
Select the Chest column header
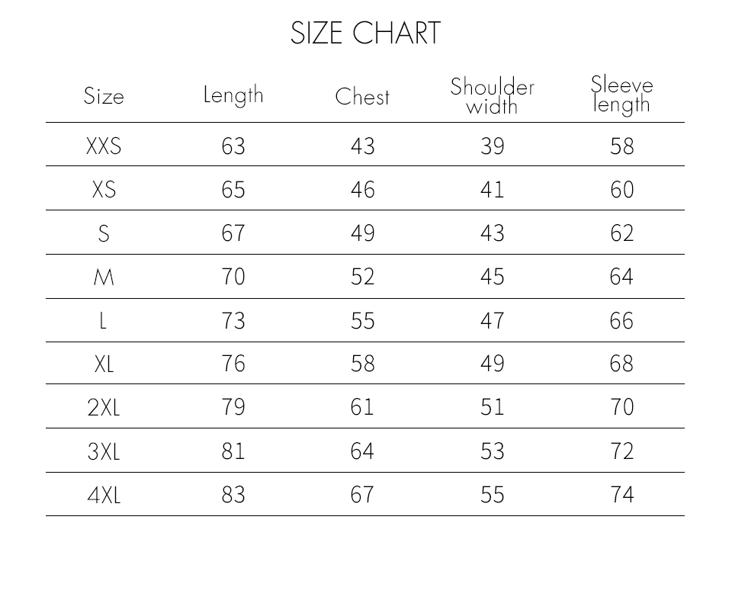click(362, 97)
